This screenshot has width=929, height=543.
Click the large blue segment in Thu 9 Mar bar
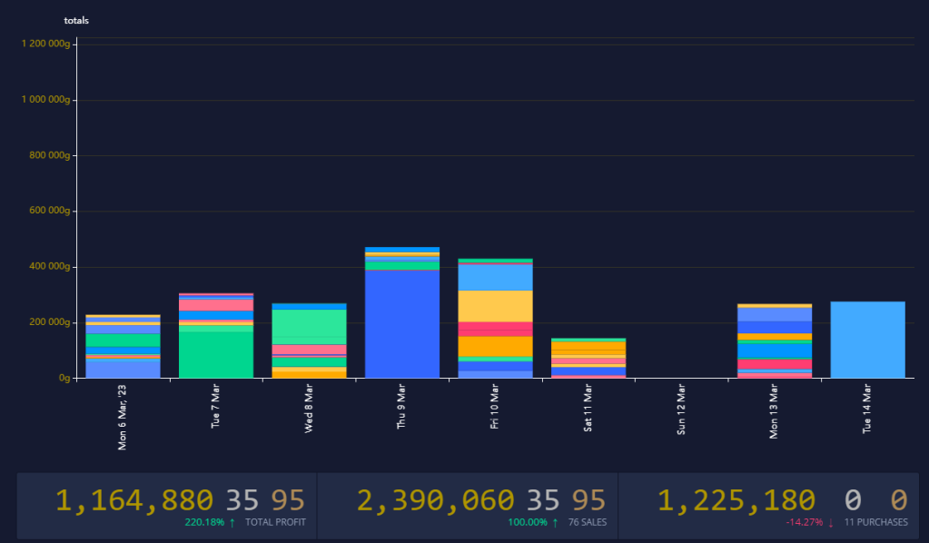(x=402, y=322)
